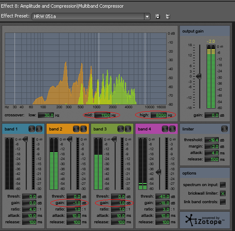
Task: Bypass band 2
Action: pyautogui.click(x=83, y=129)
